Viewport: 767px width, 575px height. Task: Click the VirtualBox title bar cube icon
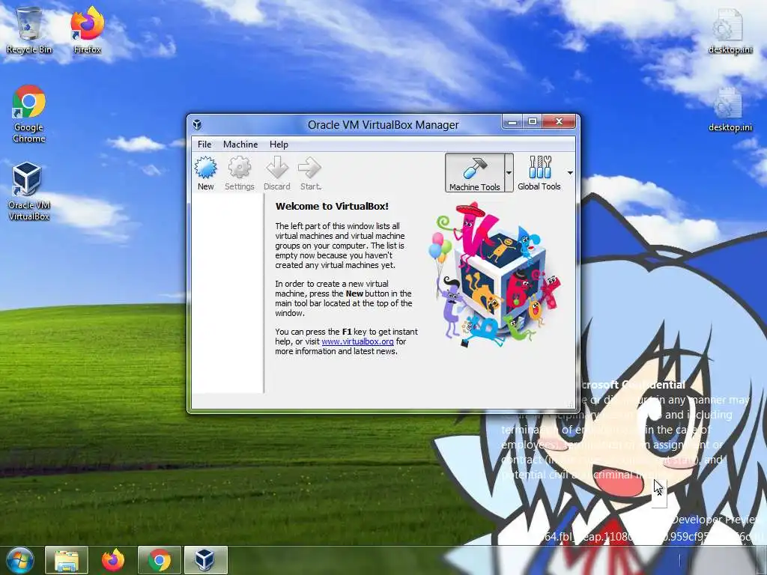pyautogui.click(x=197, y=125)
